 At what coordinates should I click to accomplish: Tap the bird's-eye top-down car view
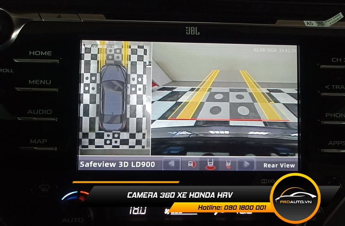pyautogui.click(x=115, y=95)
